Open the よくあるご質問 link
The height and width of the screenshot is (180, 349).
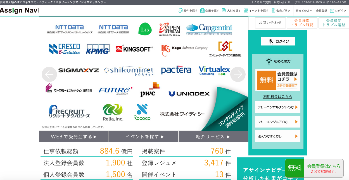[x=261, y=2]
